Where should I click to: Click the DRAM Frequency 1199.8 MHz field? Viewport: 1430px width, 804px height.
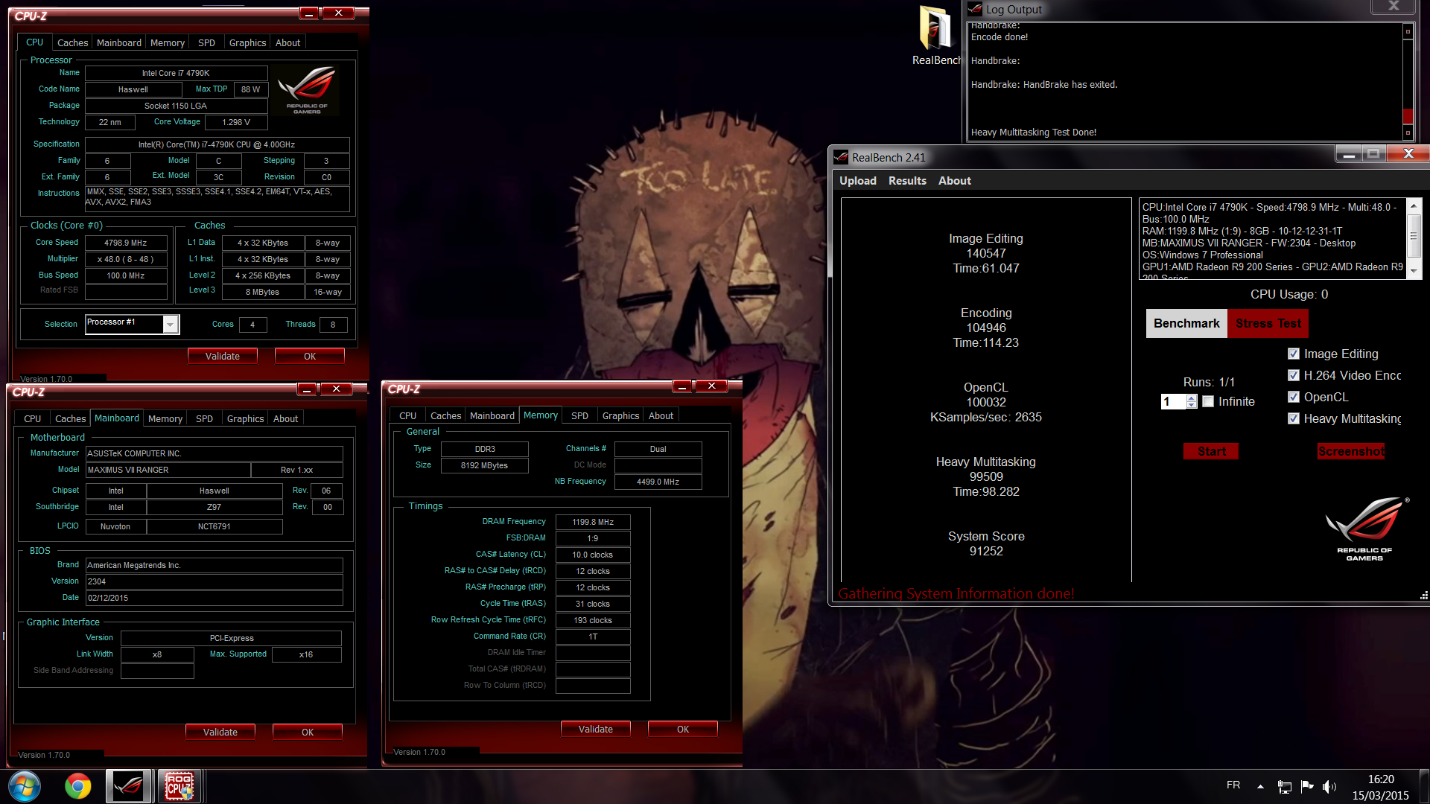tap(593, 522)
